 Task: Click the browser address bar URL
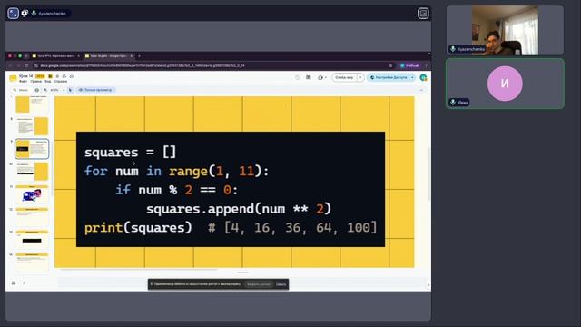[x=143, y=65]
